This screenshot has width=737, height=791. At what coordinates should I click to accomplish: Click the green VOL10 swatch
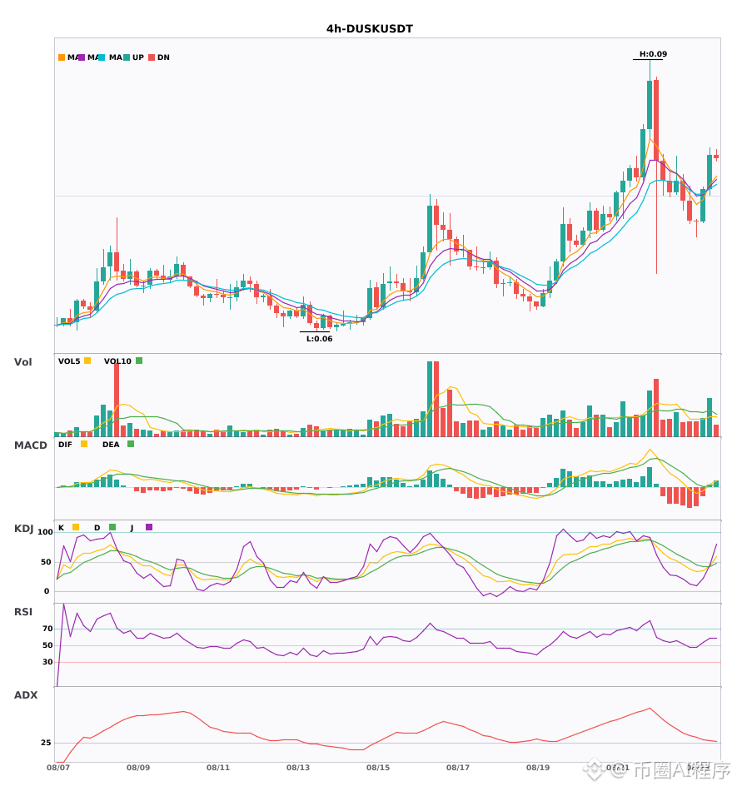[x=139, y=361]
